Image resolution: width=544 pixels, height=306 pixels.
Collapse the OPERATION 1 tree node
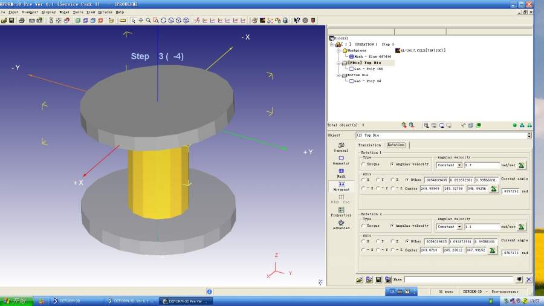[x=332, y=44]
